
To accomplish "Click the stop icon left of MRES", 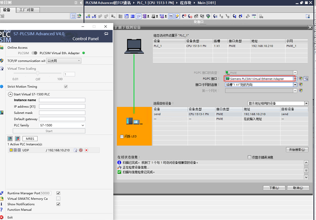I will coord(17,139).
